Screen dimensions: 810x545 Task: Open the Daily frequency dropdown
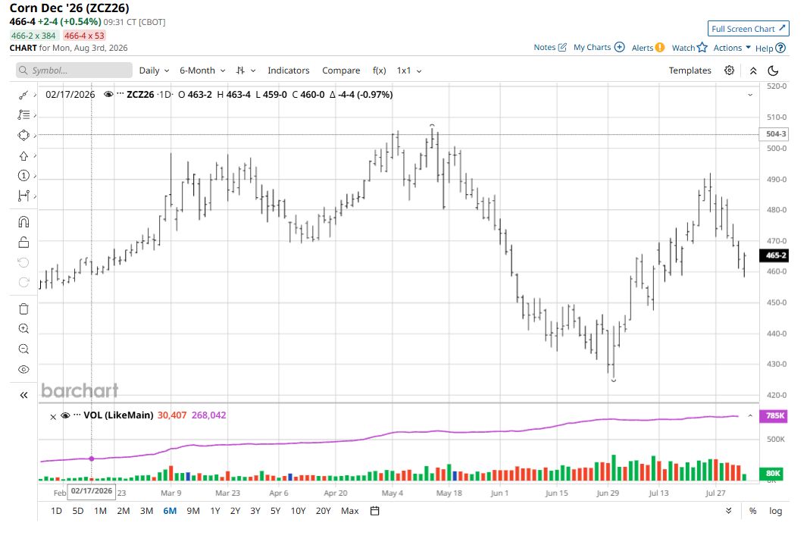[x=154, y=70]
